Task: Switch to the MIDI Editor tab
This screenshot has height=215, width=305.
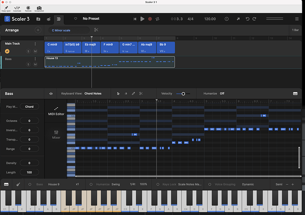Action: (x=56, y=111)
